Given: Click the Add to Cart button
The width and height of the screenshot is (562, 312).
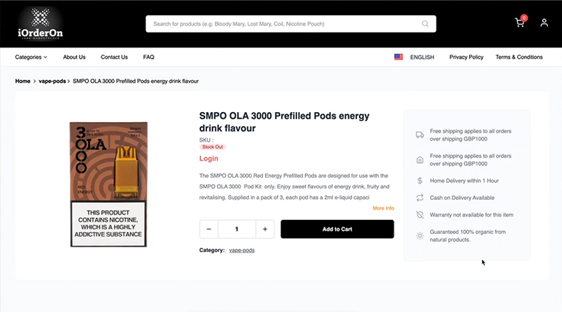Looking at the screenshot, I should click(338, 229).
